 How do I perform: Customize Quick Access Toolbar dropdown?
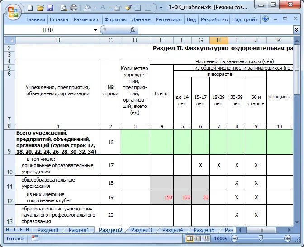point(161,8)
